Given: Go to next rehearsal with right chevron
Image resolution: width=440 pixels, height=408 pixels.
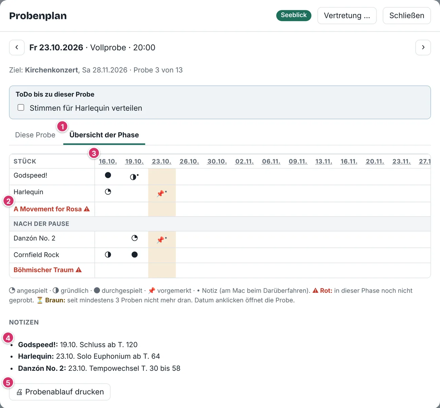Looking at the screenshot, I should click(423, 47).
